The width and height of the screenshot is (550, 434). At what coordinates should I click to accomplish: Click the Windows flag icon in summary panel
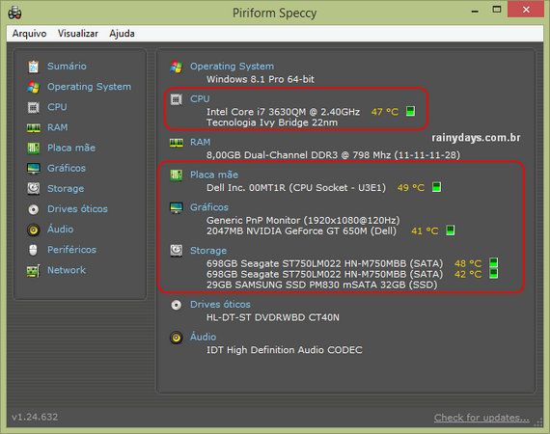176,67
